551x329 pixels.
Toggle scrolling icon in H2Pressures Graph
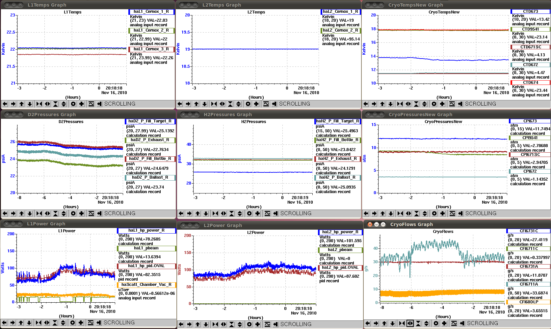click(275, 214)
